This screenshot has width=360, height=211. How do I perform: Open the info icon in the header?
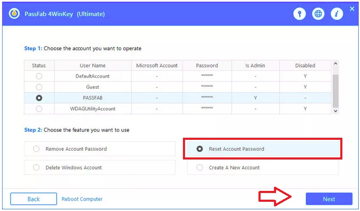(337, 14)
